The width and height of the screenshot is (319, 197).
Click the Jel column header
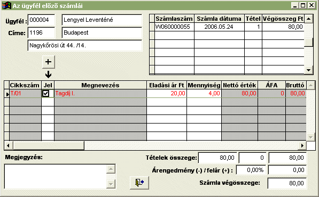48,85
